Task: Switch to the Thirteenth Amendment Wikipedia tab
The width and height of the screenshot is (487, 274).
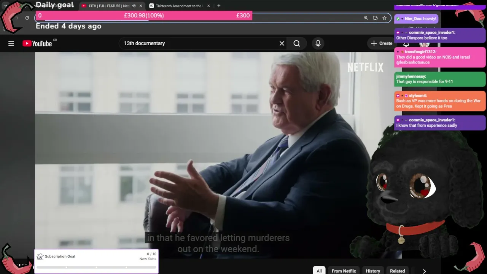Action: [x=180, y=6]
